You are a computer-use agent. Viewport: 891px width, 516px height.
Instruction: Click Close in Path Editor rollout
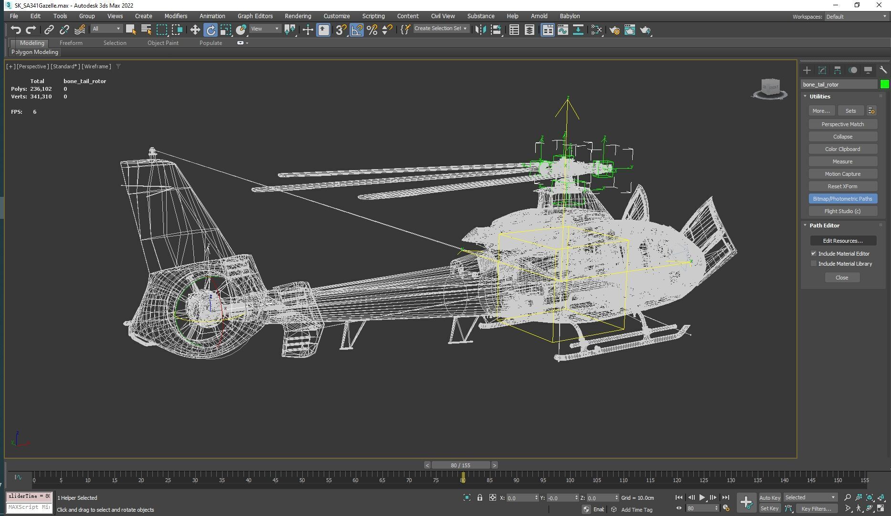[842, 278]
